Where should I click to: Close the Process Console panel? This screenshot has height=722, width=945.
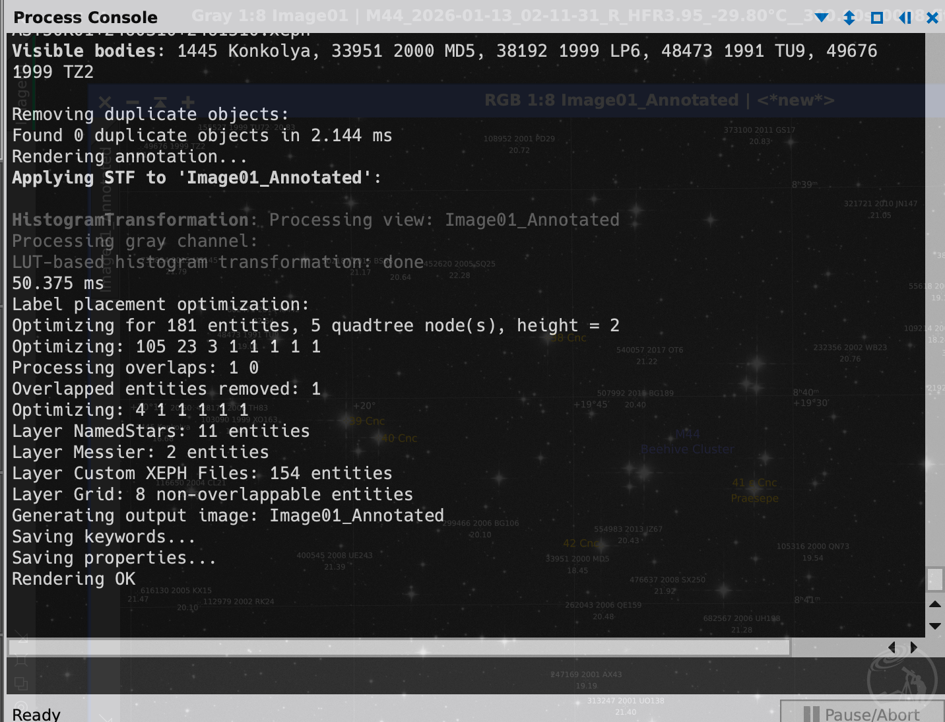932,18
